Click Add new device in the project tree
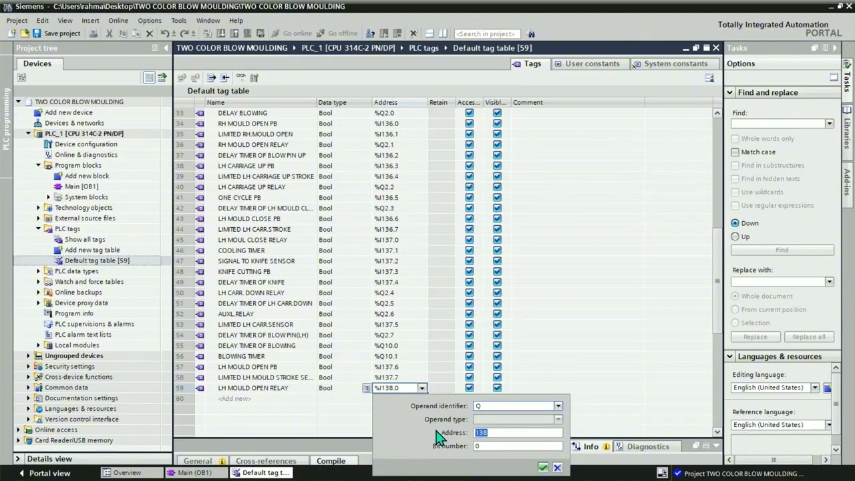The image size is (855, 481). tap(68, 112)
